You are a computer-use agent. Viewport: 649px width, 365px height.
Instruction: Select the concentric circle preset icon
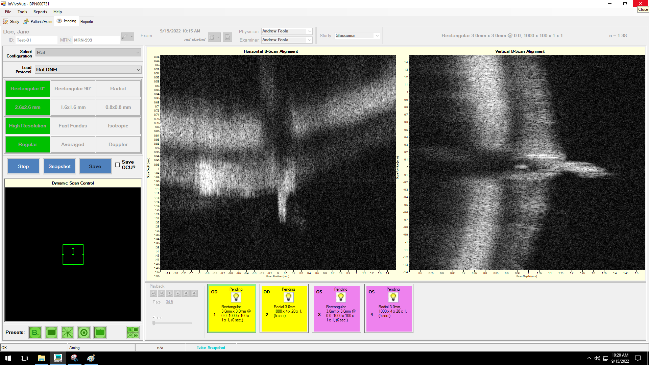pos(84,333)
